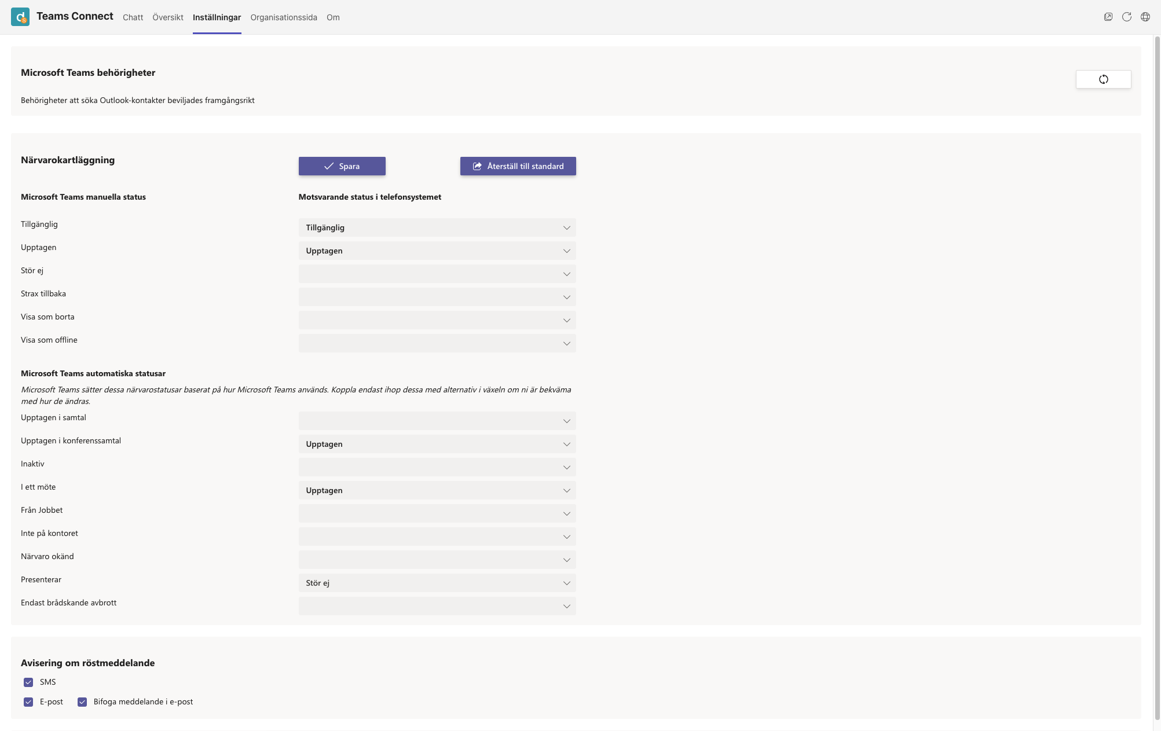
Task: Open the I ett möte dropdown
Action: coord(437,490)
